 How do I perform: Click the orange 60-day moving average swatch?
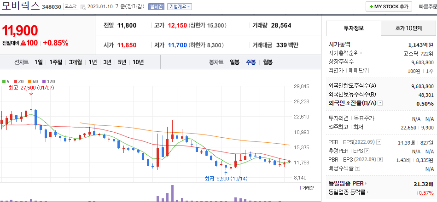point(29,82)
